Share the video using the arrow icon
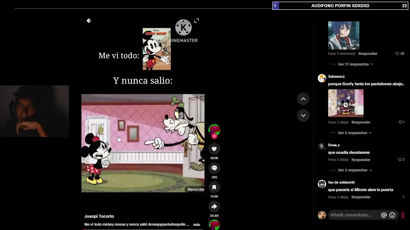 214,206
